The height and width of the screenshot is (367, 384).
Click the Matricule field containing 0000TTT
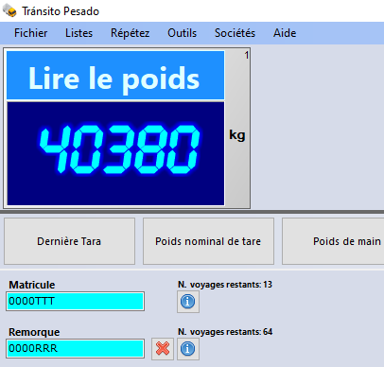(x=76, y=302)
